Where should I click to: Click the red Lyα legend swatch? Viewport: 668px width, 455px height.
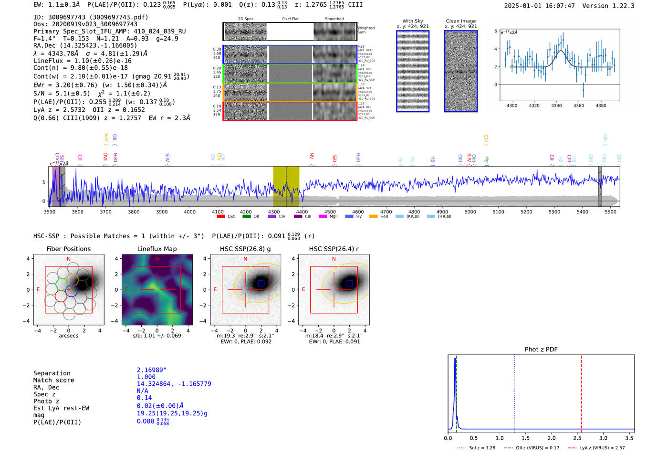tap(220, 217)
